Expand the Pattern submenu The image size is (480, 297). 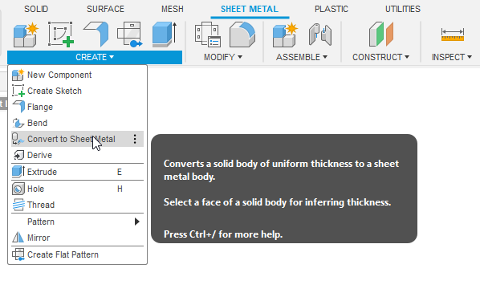coord(77,222)
